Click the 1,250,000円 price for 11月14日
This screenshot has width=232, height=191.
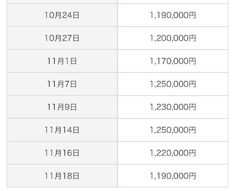click(x=173, y=130)
